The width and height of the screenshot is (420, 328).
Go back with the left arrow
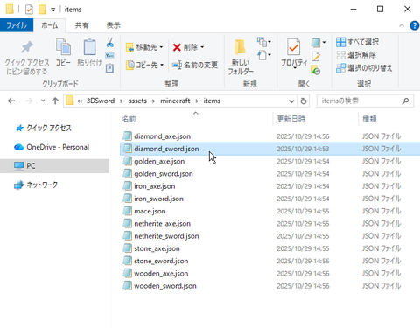coord(11,101)
